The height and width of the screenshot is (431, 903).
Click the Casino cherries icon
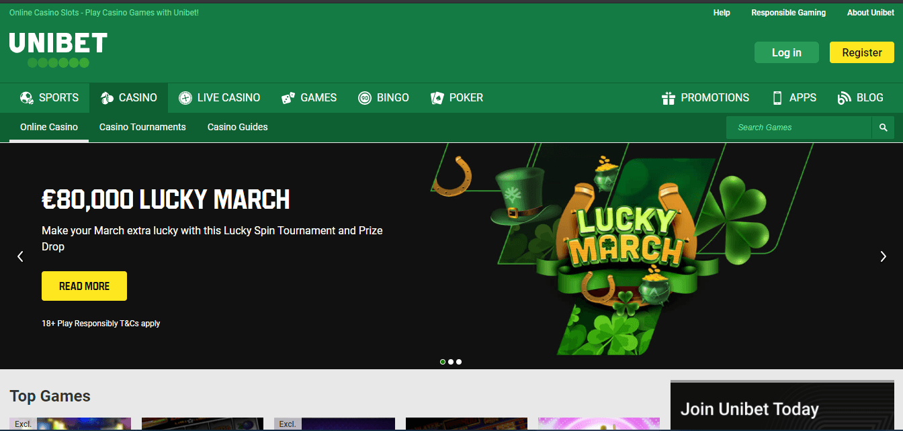pyautogui.click(x=107, y=98)
